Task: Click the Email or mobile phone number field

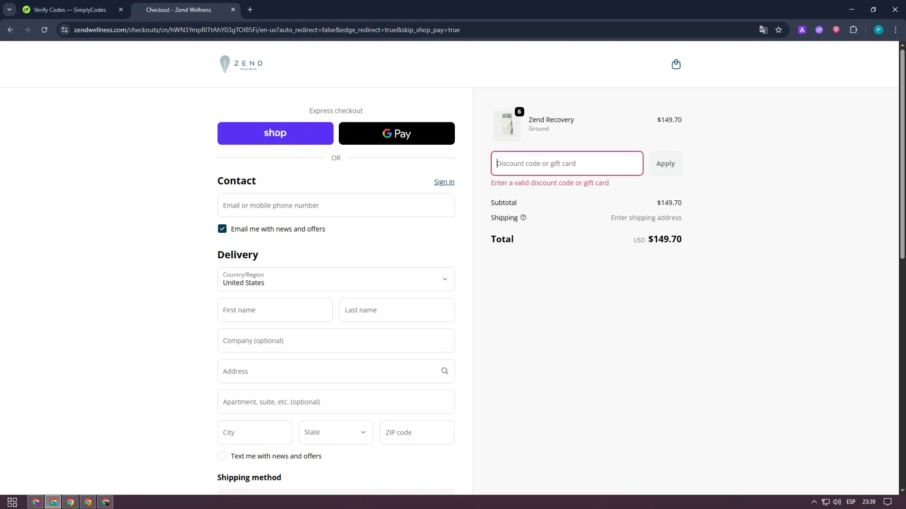Action: 336,205
